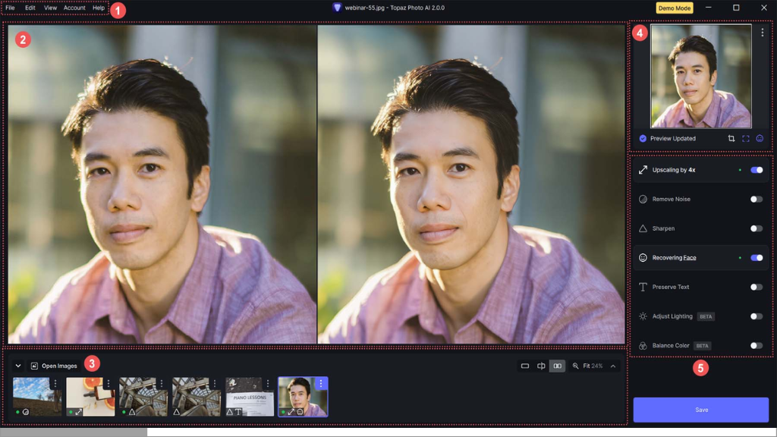
Task: Collapse the image tray with chevron
Action: pyautogui.click(x=18, y=366)
